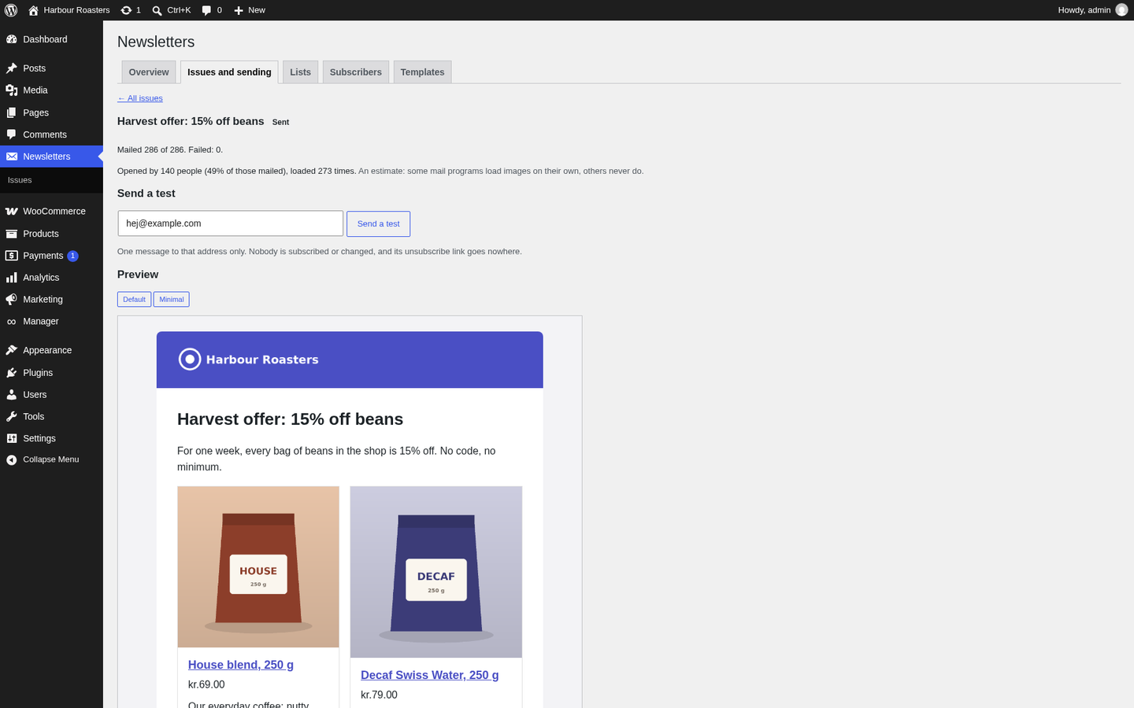
Task: Expand the New content menu
Action: [250, 10]
